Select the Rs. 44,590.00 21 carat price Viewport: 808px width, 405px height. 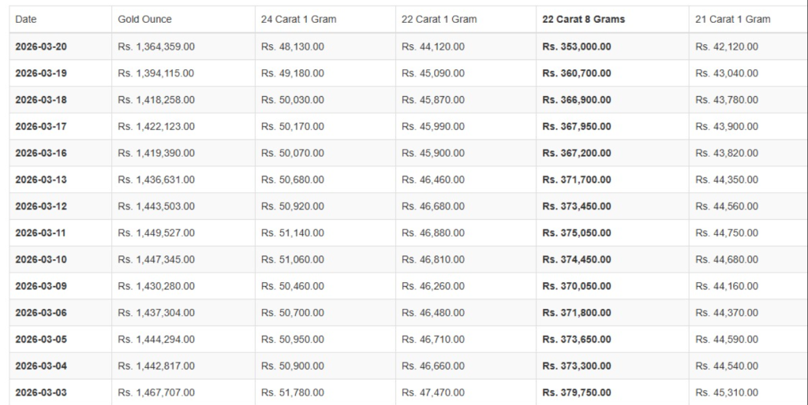point(727,340)
